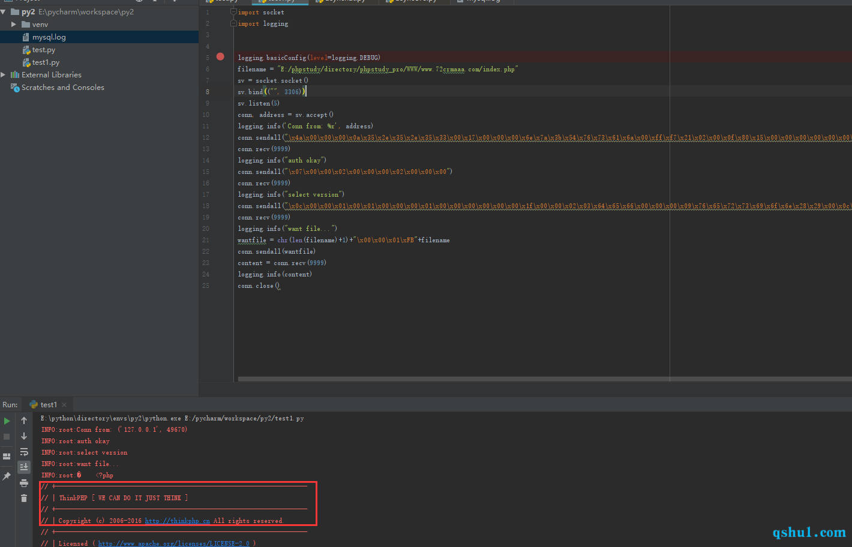This screenshot has height=547, width=852.
Task: Print the console output
Action: (24, 483)
